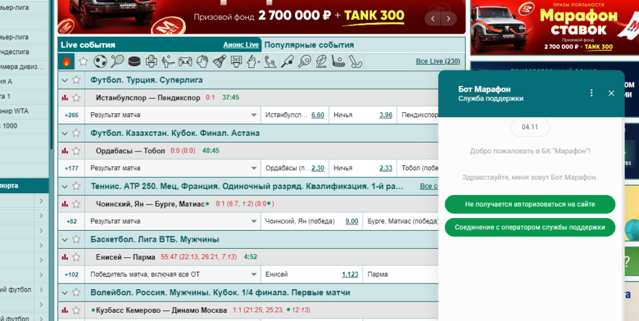Select the fire icon for hot live events
This screenshot has width=639, height=321.
coord(66,62)
